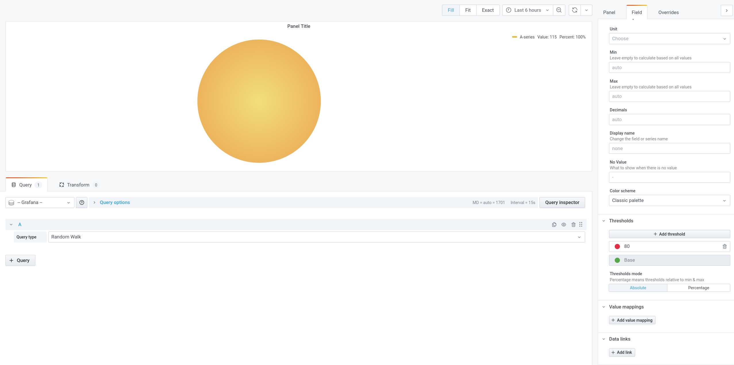Image resolution: width=734 pixels, height=365 pixels.
Task: Click the red threshold color swatch
Action: pos(617,246)
